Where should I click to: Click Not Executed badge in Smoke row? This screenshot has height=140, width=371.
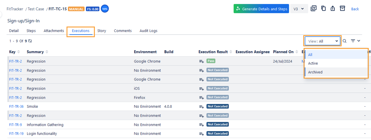tap(218, 106)
